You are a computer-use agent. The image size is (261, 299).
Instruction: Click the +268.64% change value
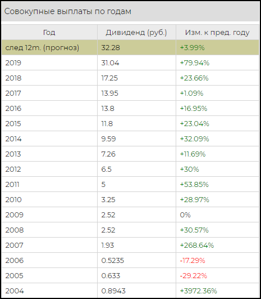pos(197,246)
